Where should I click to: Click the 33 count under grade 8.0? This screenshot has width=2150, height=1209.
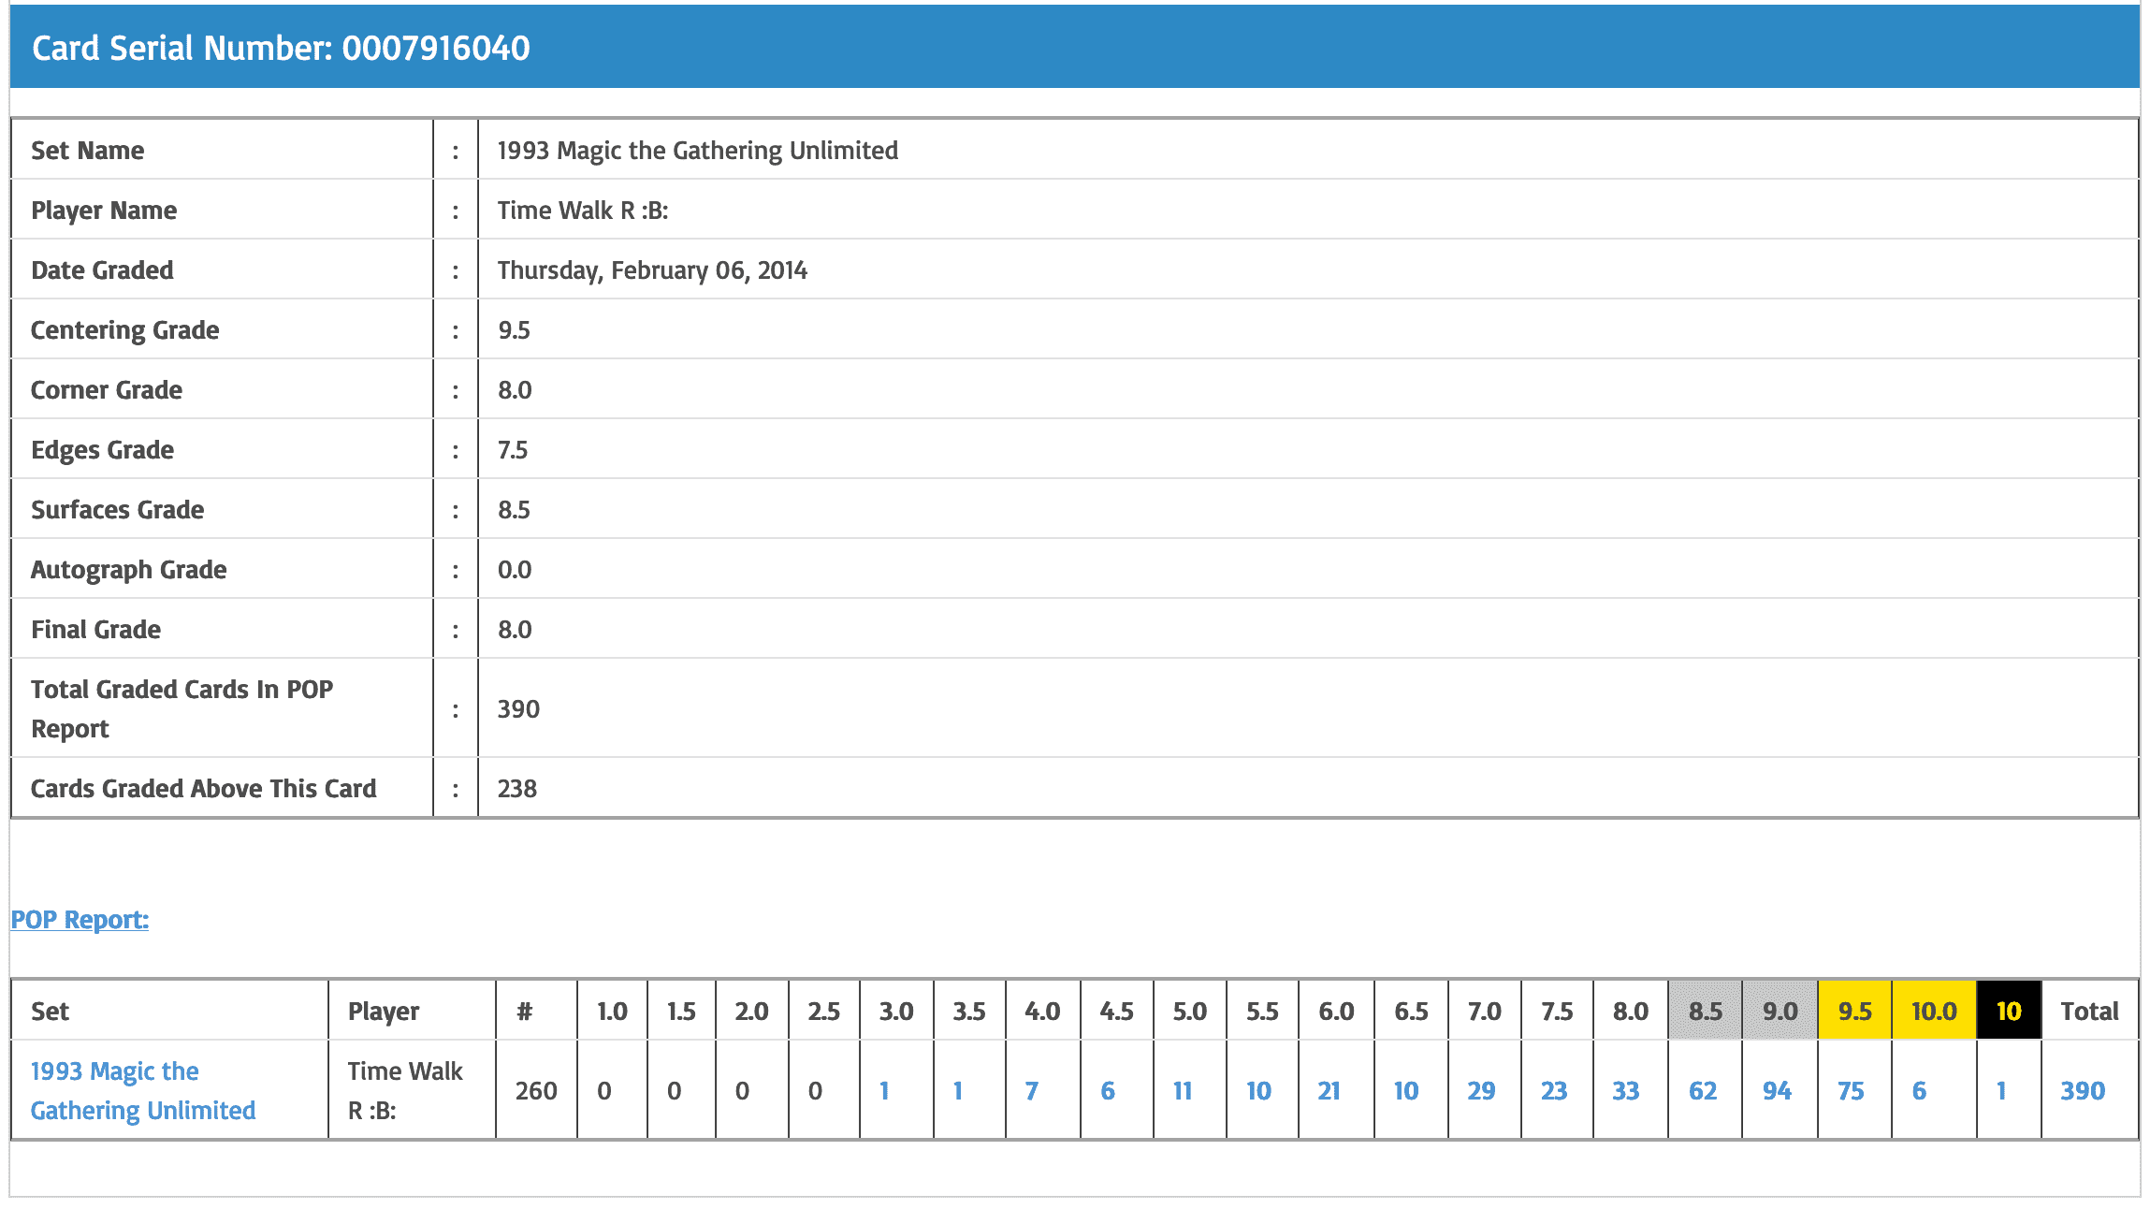tap(1626, 1091)
